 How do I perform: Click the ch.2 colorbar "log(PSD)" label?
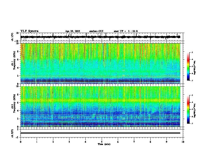coord(195,110)
